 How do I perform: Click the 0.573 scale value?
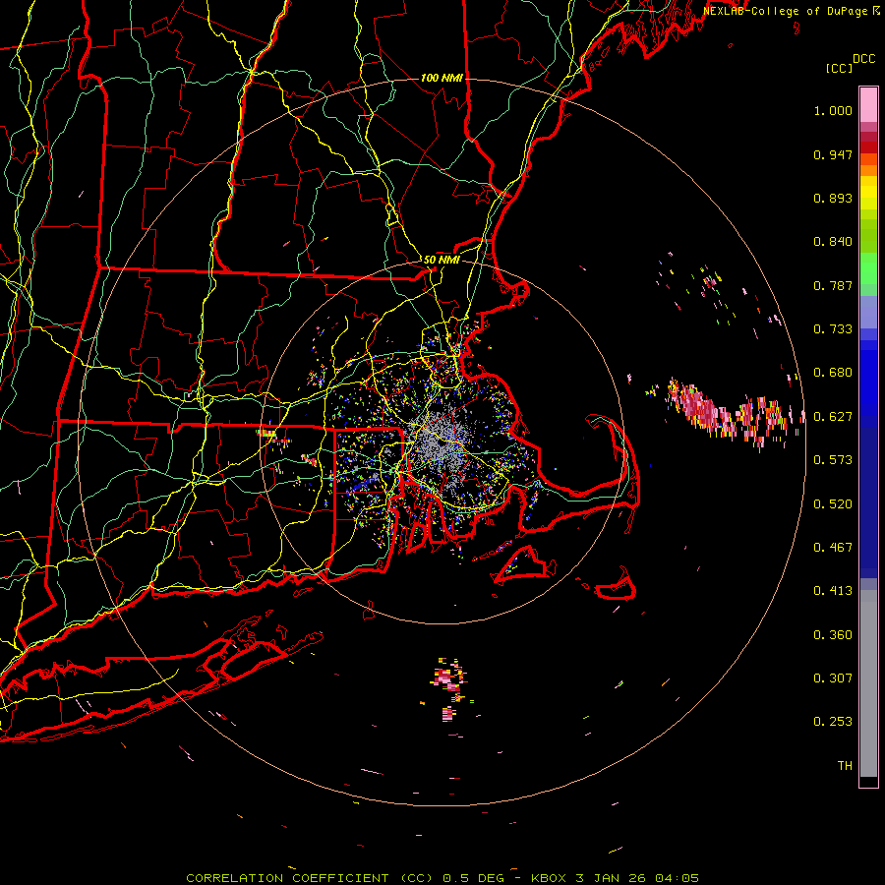[833, 460]
